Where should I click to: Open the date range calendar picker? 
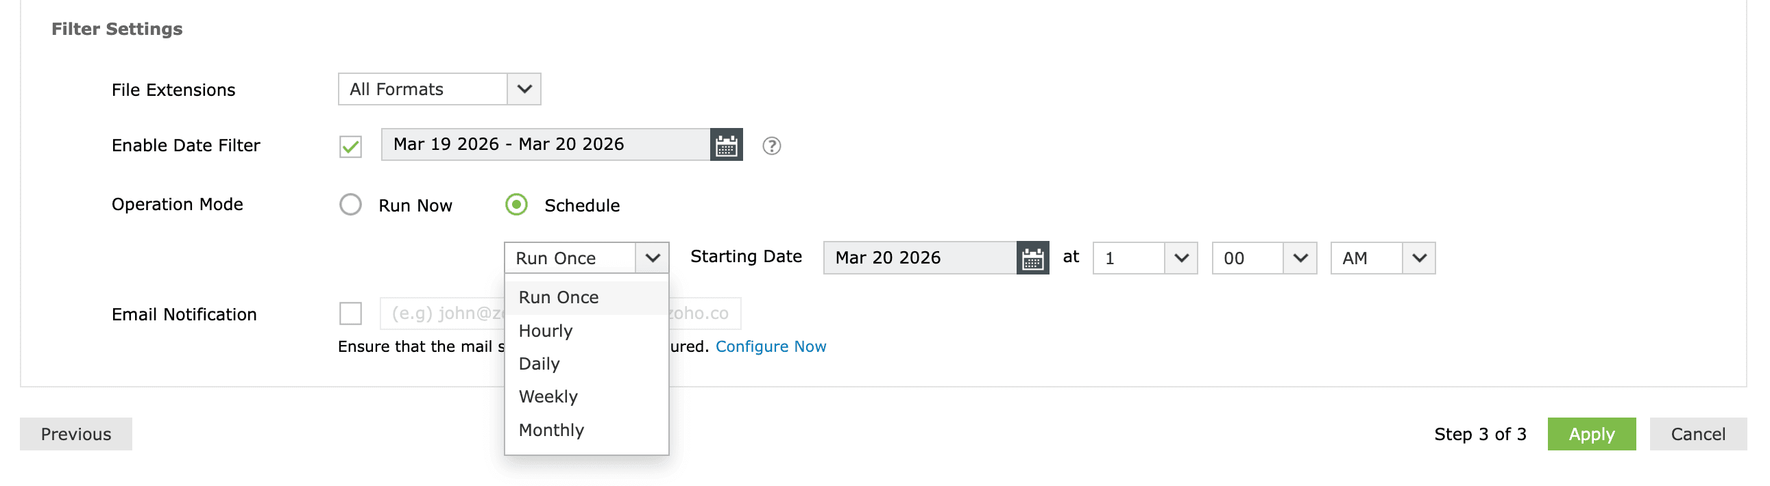tap(728, 144)
